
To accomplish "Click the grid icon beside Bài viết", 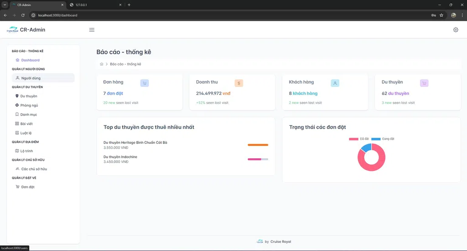I will coord(17,124).
